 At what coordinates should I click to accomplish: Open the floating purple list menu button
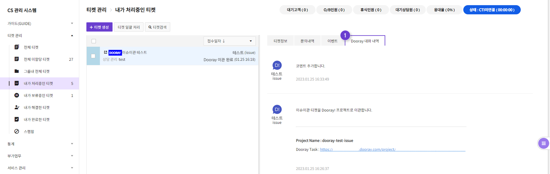click(544, 143)
